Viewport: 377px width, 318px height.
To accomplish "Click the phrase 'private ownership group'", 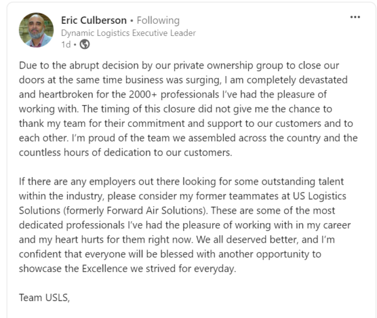I will pyautogui.click(x=228, y=65).
